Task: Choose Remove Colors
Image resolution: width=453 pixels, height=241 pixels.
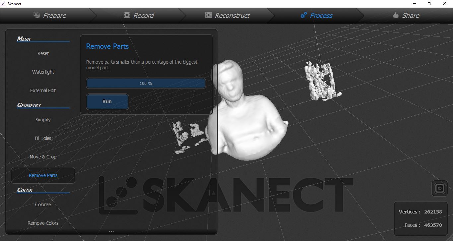Action: (43, 223)
